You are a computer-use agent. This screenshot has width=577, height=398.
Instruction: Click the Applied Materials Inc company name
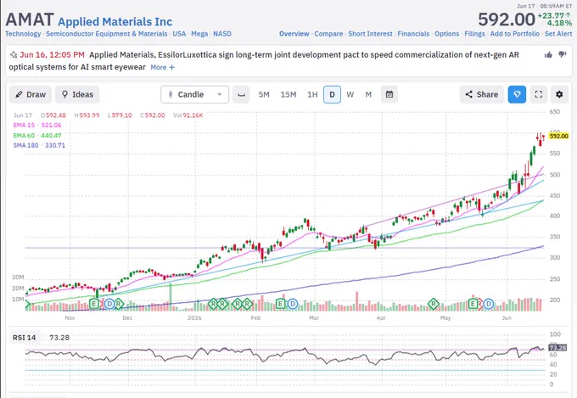coord(115,22)
